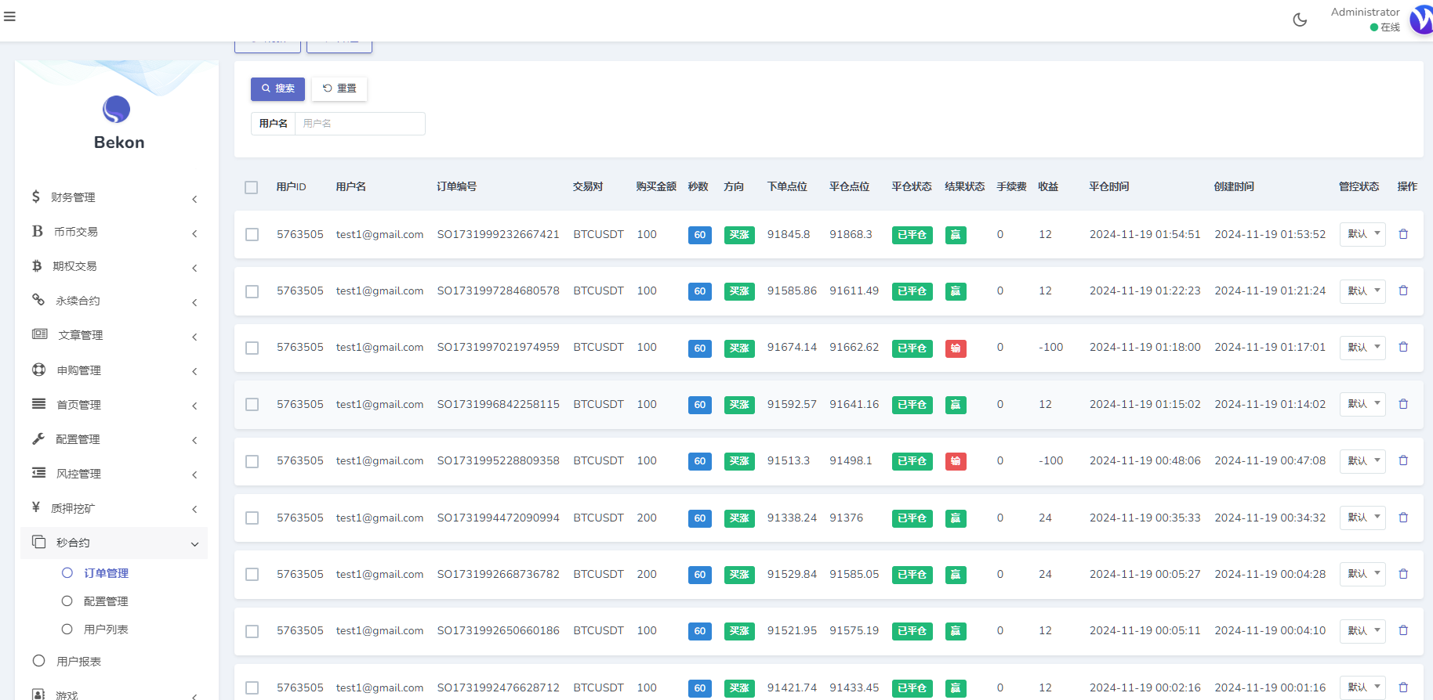Viewport: 1433px width, 700px height.
Task: Click red loss badge on order SO1731995228809358
Action: coord(955,461)
